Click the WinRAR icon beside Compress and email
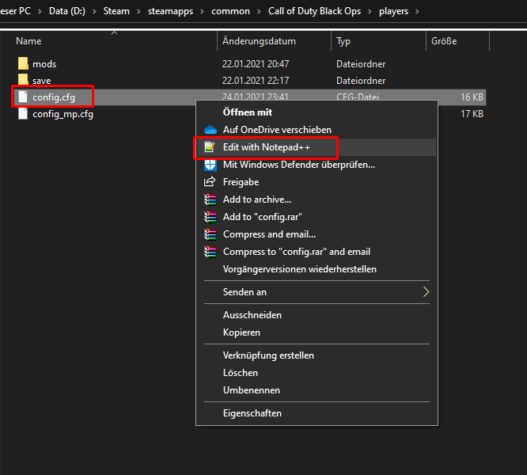Screen dimensions: 527x475 point(210,234)
